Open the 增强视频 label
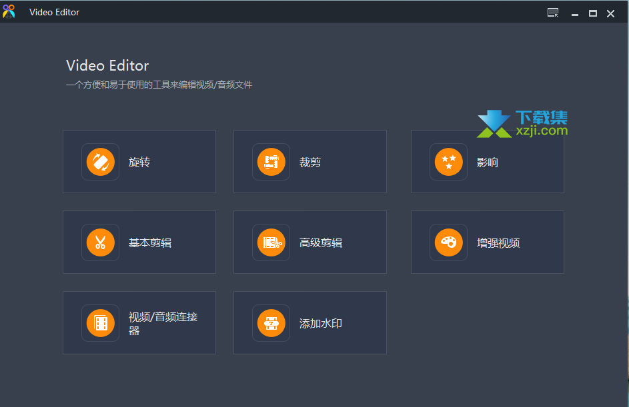629x407 pixels. pyautogui.click(x=498, y=242)
